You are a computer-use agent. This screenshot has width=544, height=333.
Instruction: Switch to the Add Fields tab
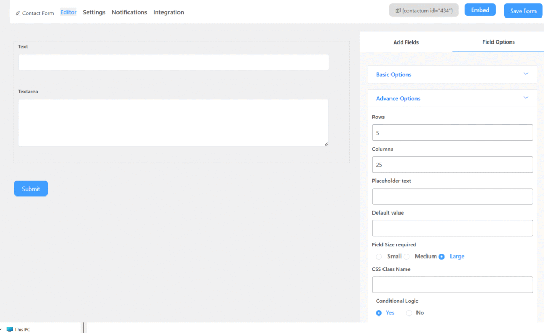click(406, 42)
